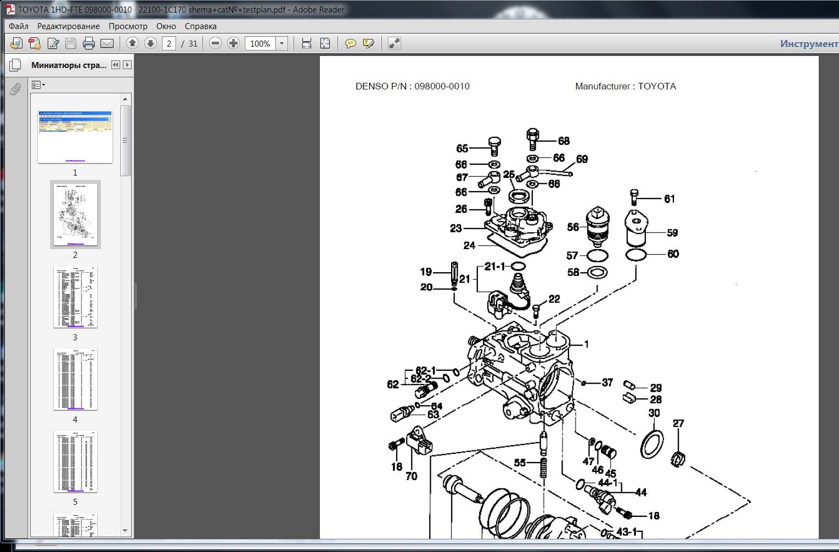This screenshot has width=839, height=552.
Task: Click the DENSO P/N : 098000-0010 text
Action: [x=413, y=86]
